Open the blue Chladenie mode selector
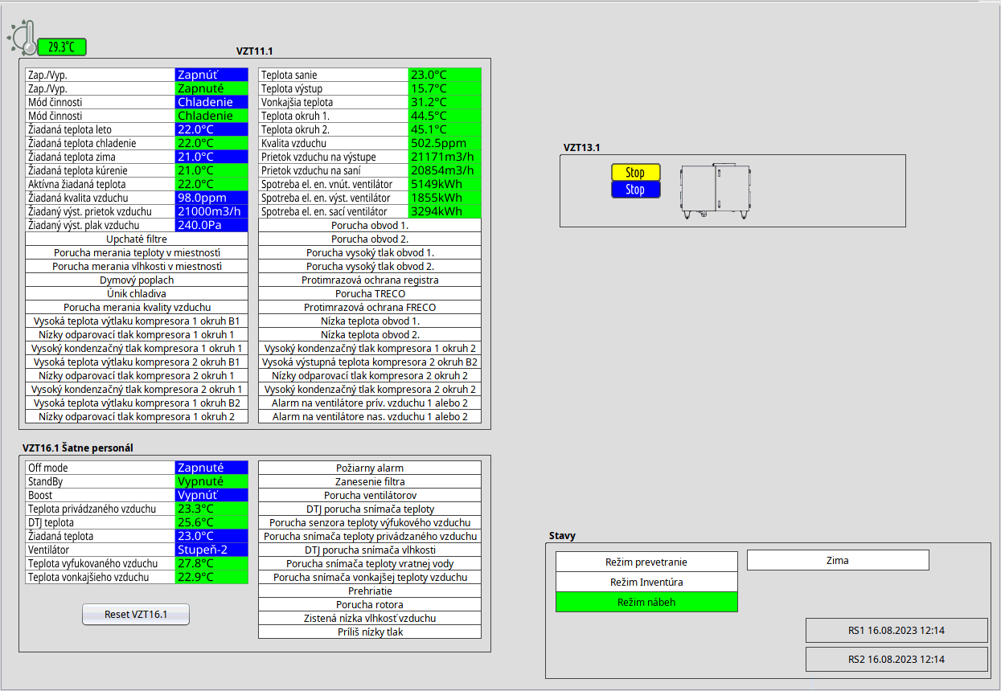Viewport: 1001px width, 691px height. point(211,102)
